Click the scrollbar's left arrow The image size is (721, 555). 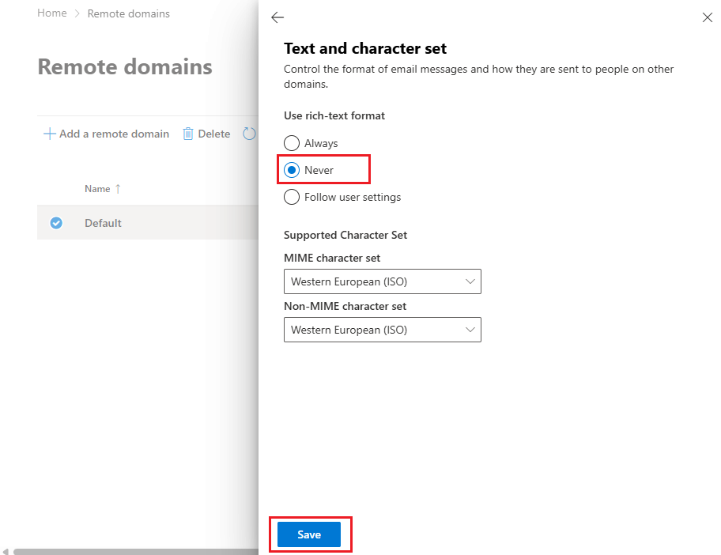[x=5, y=551]
